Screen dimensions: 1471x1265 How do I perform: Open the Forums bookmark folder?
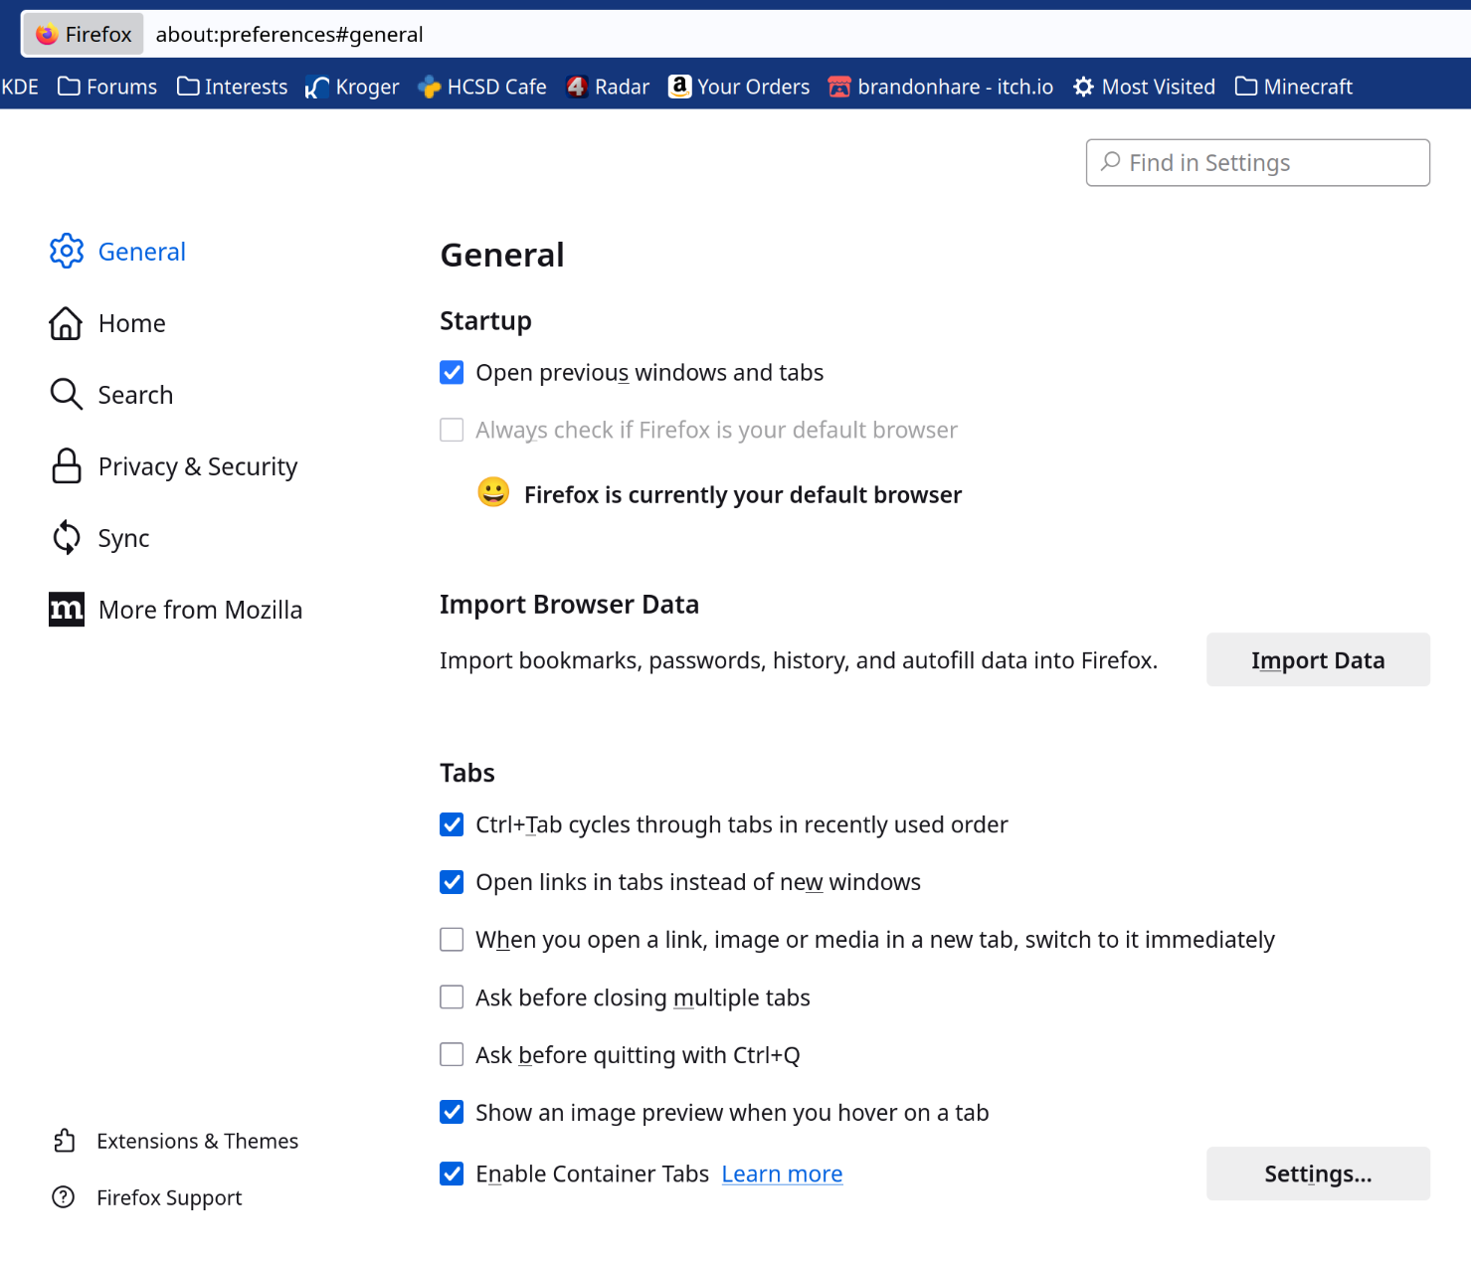[x=107, y=87]
